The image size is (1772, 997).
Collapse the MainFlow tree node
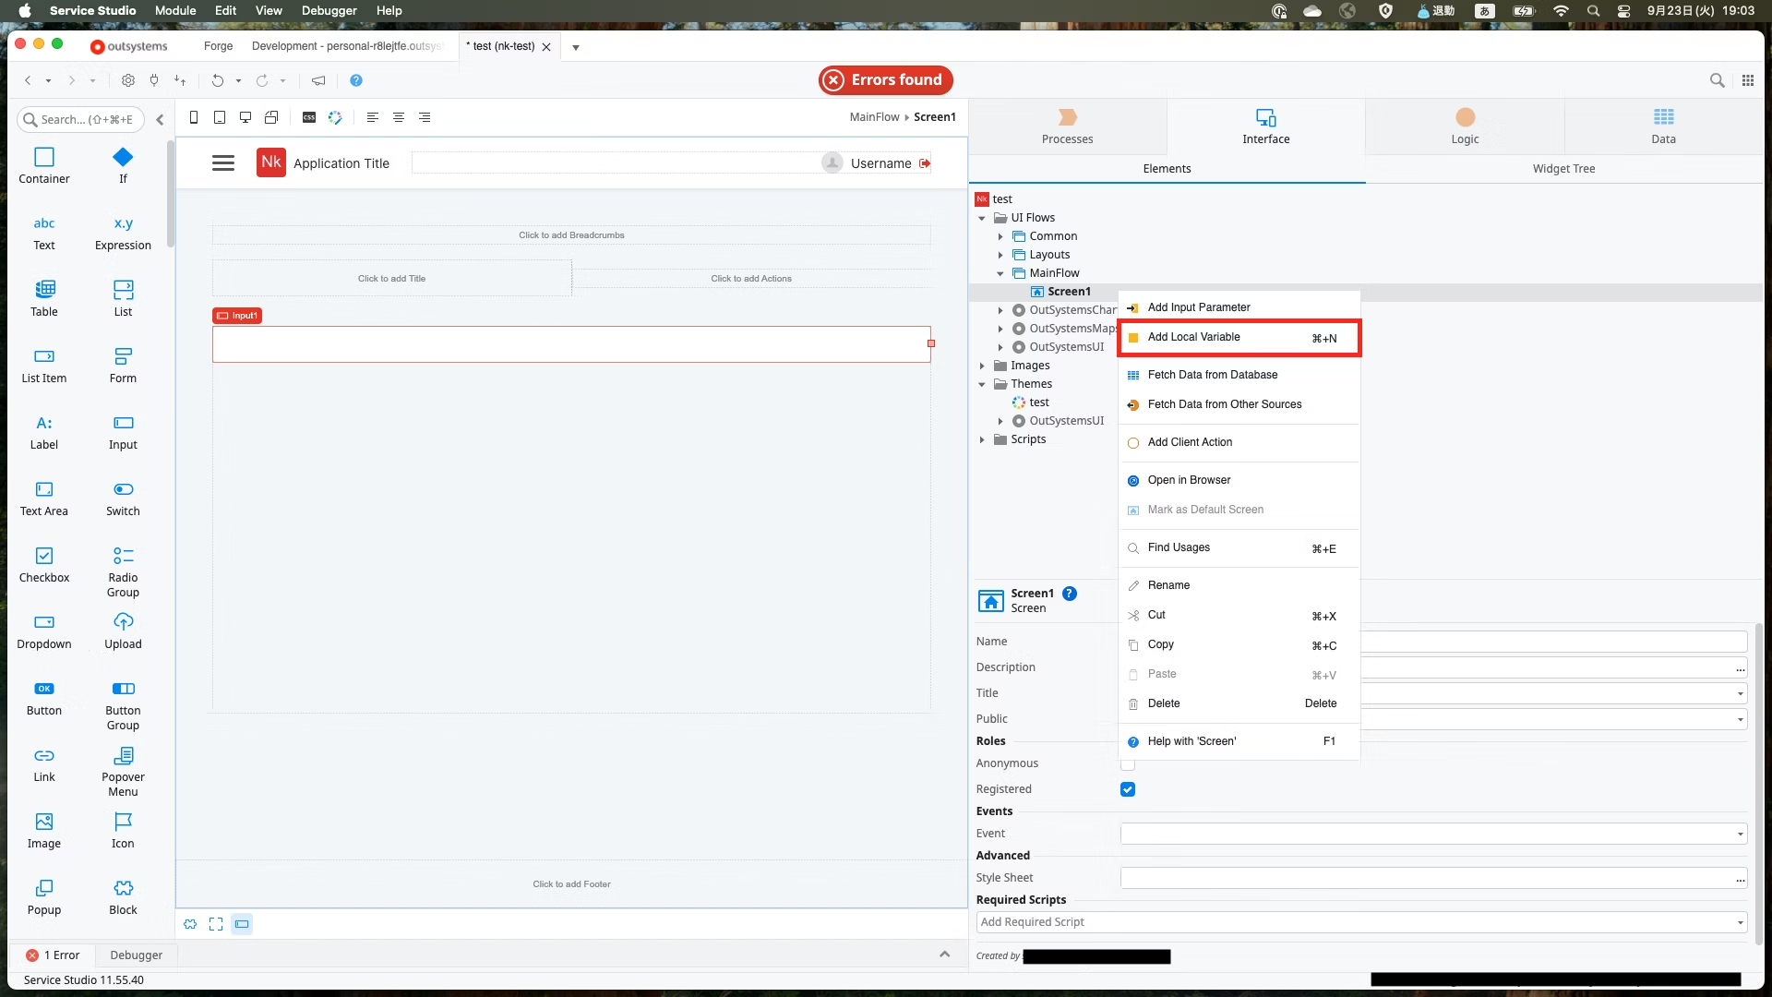point(1000,273)
